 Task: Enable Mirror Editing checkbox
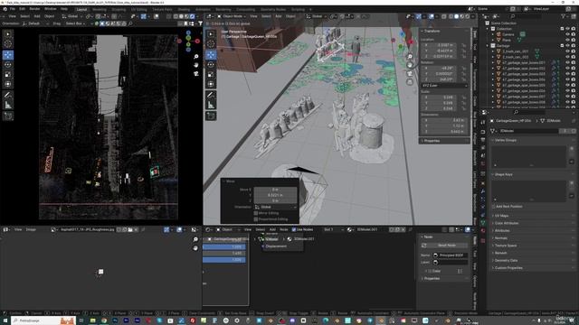click(255, 213)
